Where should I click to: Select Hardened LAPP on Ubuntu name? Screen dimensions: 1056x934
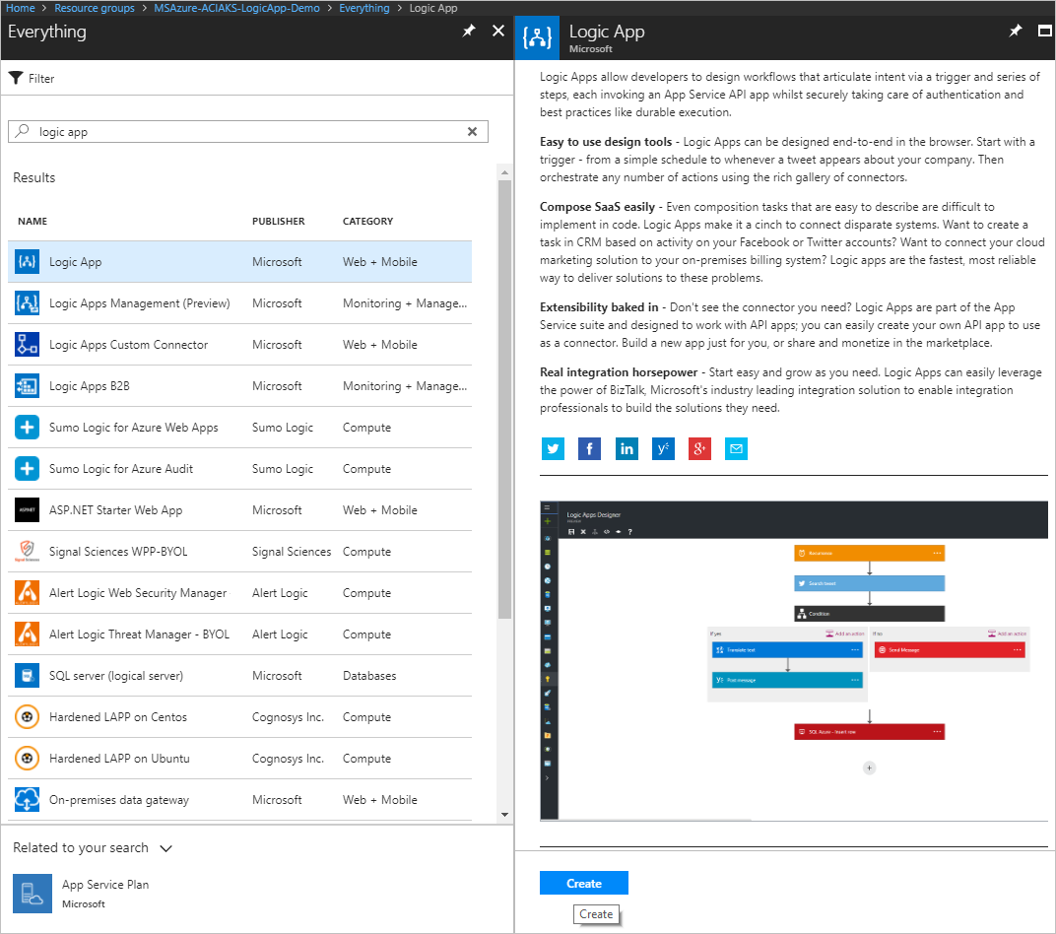[119, 759]
